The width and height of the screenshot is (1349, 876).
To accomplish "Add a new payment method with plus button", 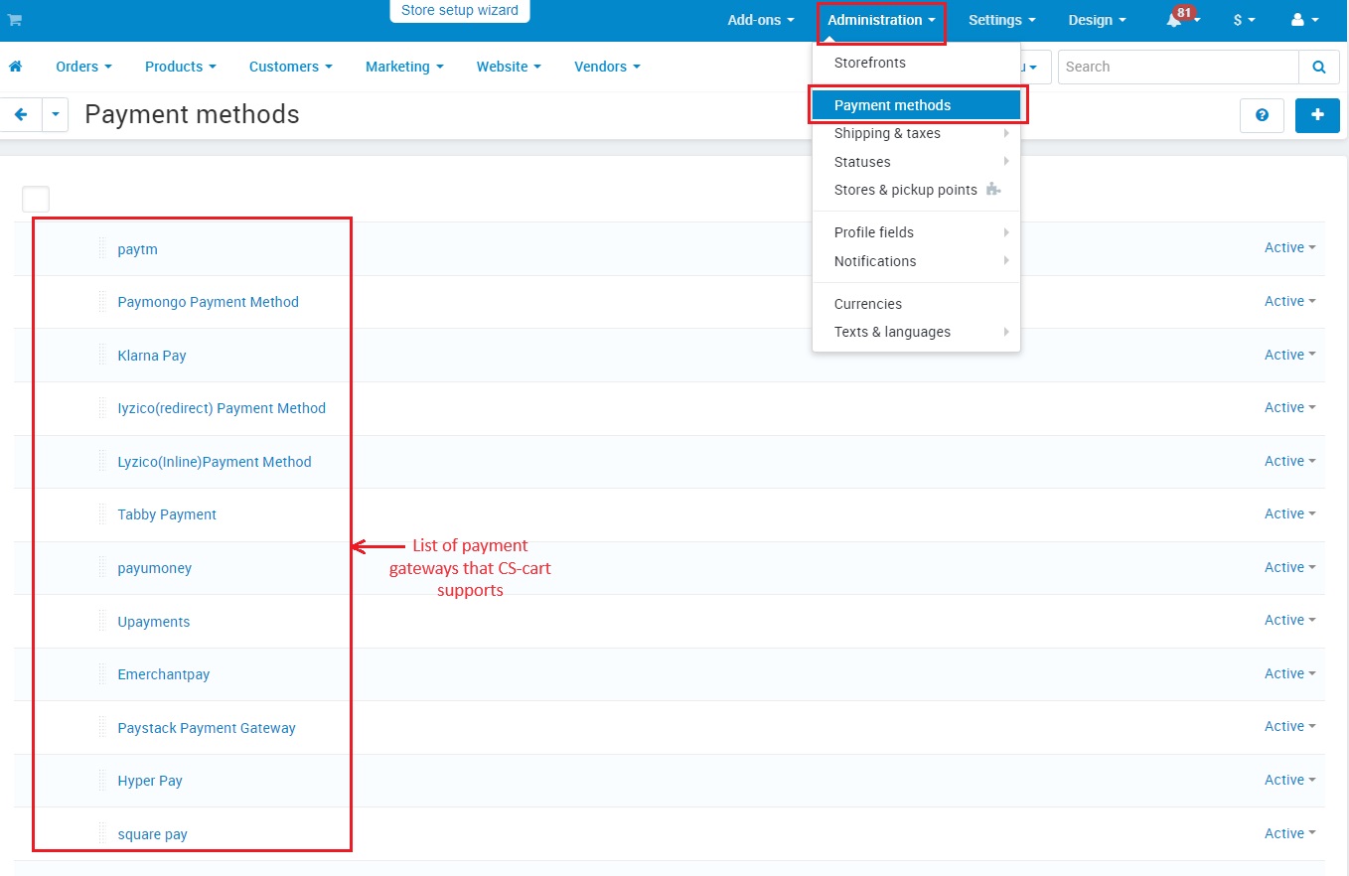I will [x=1317, y=115].
